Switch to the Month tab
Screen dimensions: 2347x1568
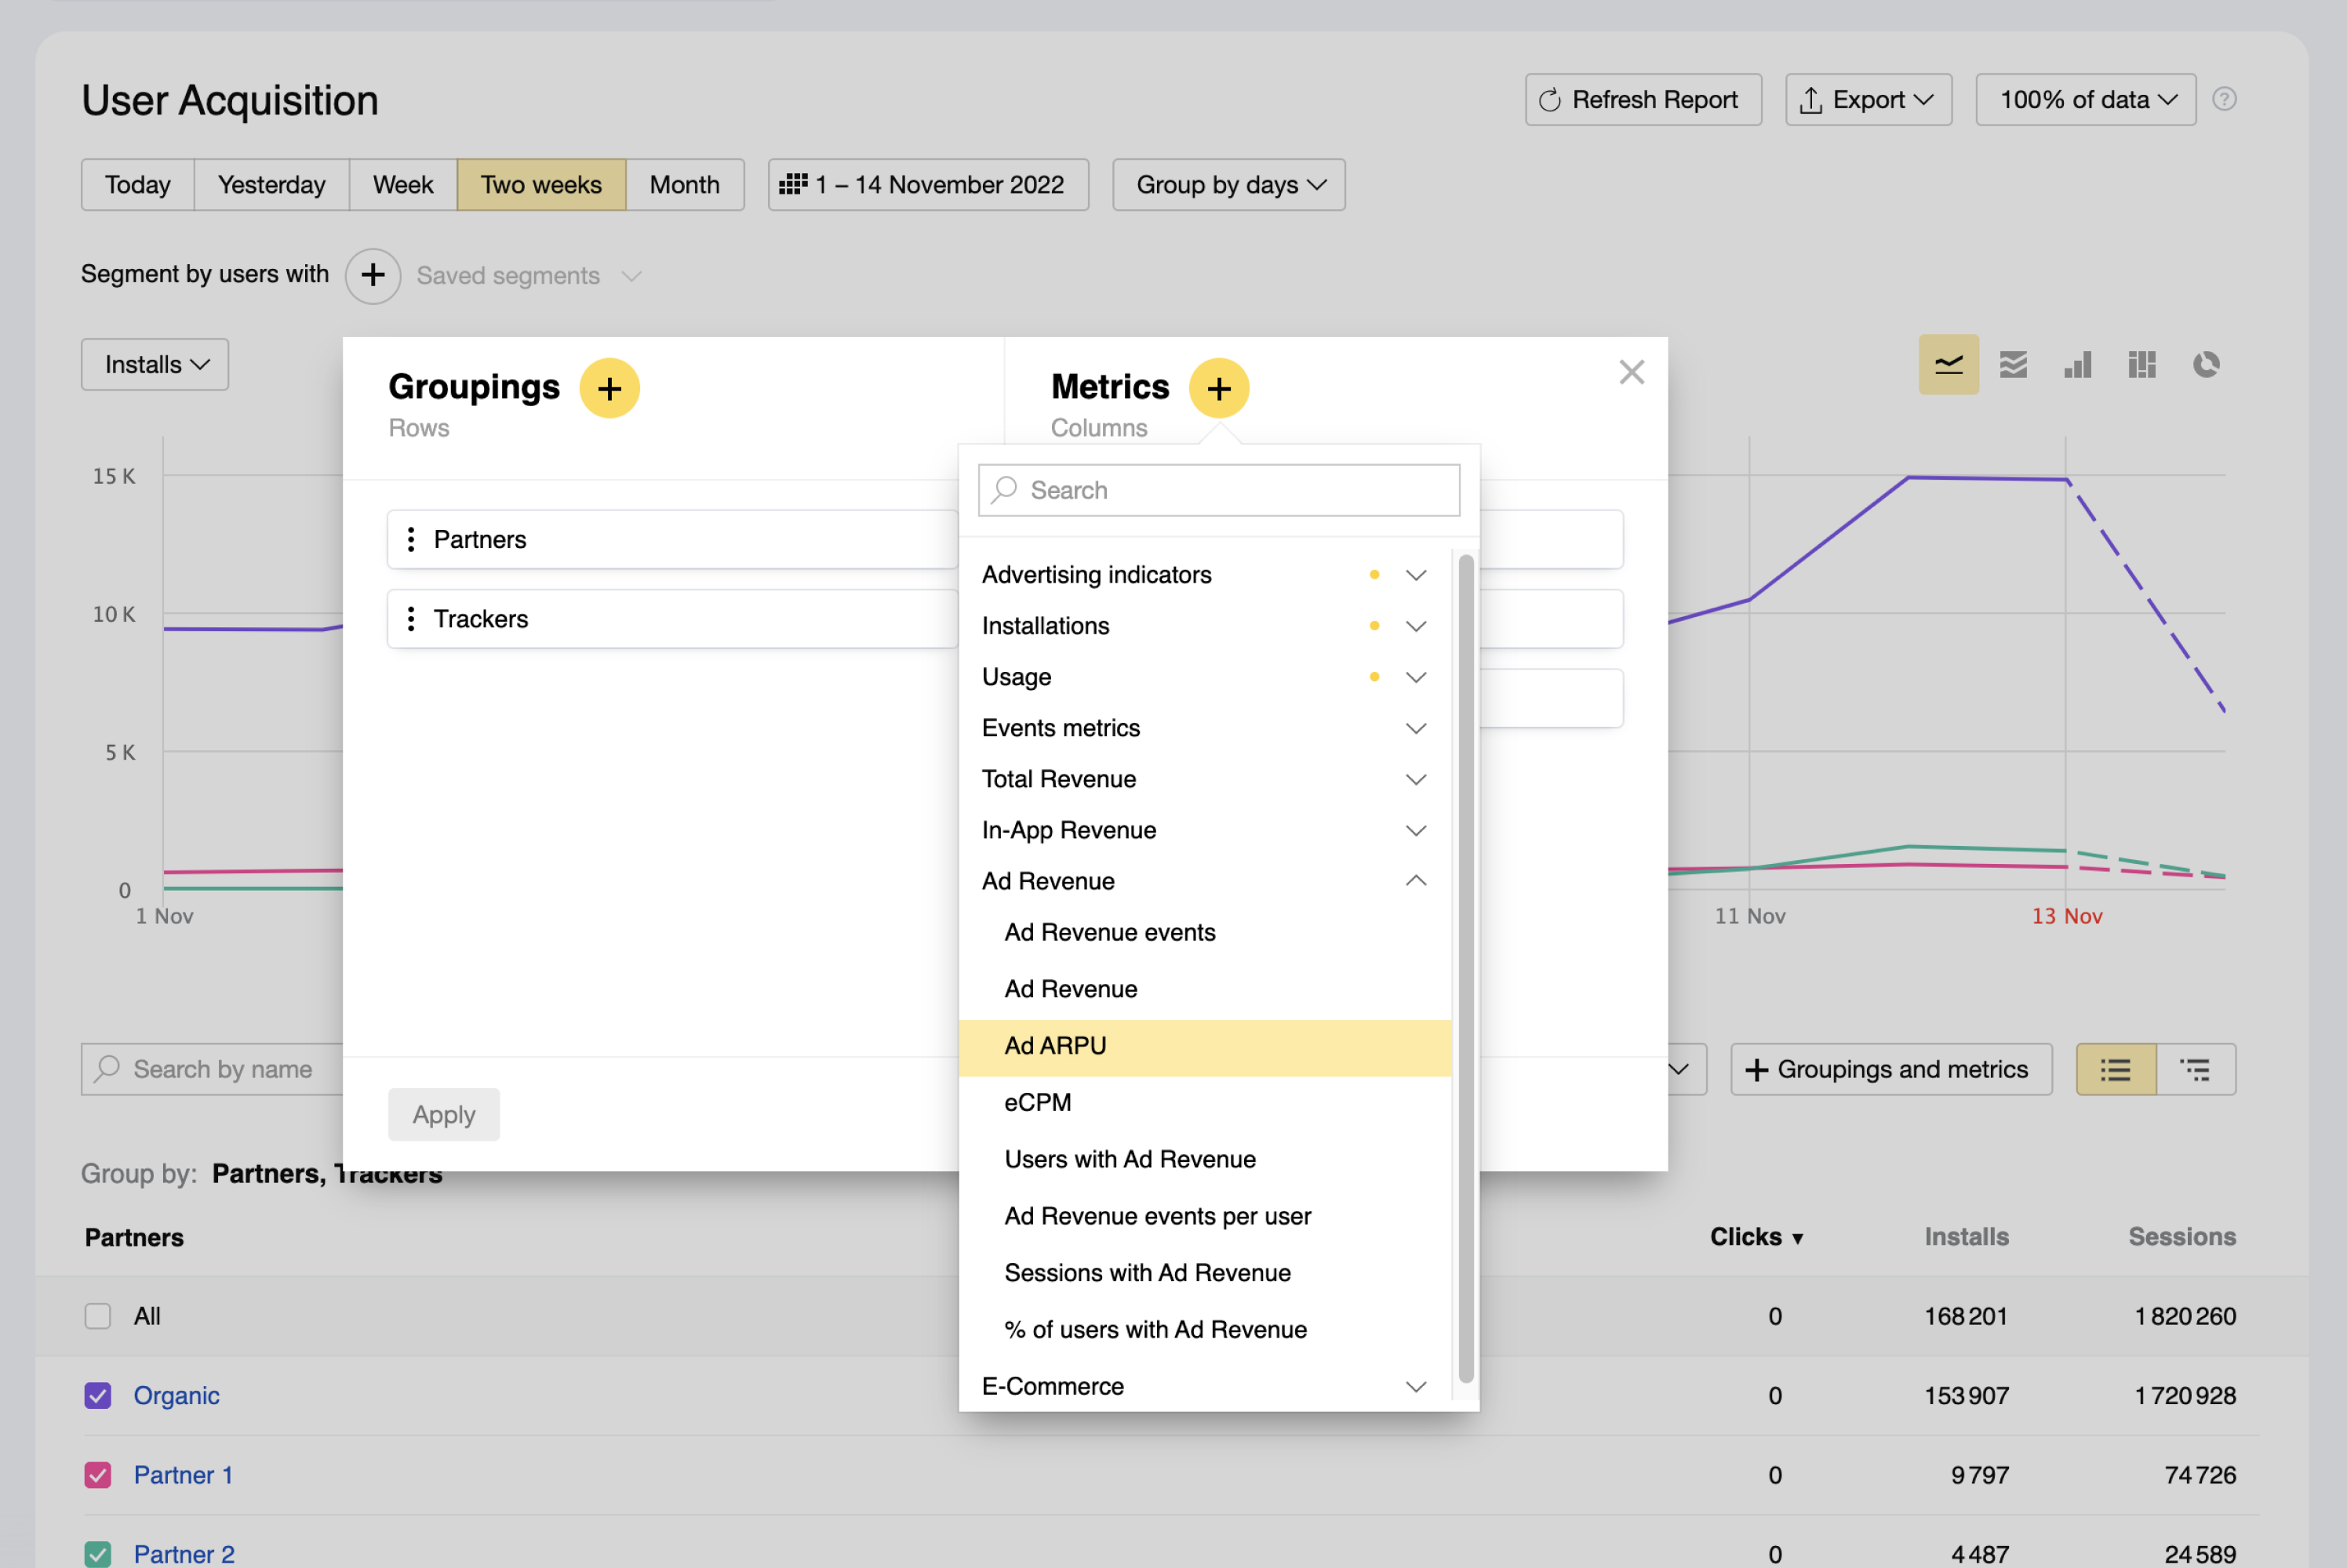[x=684, y=184]
